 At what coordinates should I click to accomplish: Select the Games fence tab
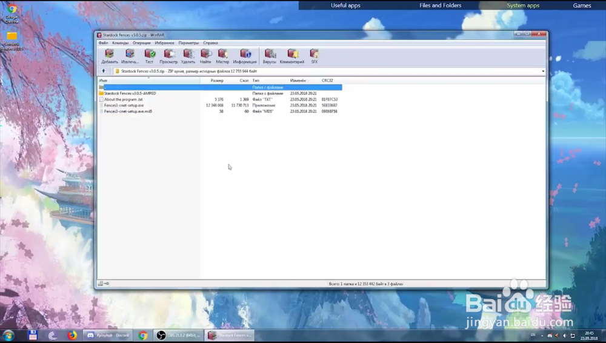(582, 5)
